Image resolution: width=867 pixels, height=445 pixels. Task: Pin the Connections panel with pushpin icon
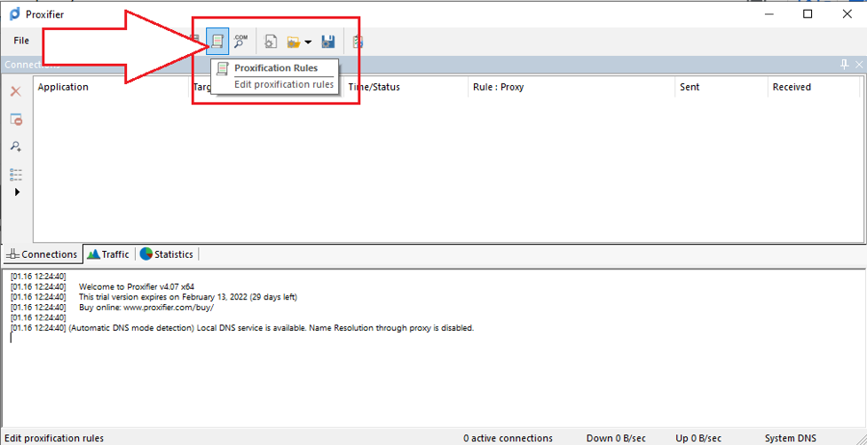844,65
